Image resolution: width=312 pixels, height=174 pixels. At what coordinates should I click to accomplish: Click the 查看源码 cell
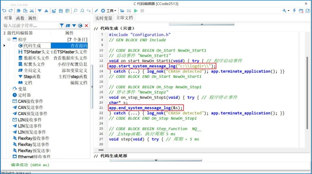coord(69,46)
